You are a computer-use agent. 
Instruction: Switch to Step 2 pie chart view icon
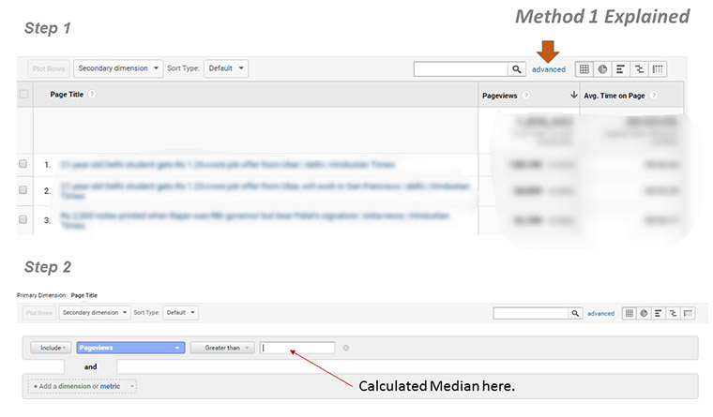[x=644, y=313]
